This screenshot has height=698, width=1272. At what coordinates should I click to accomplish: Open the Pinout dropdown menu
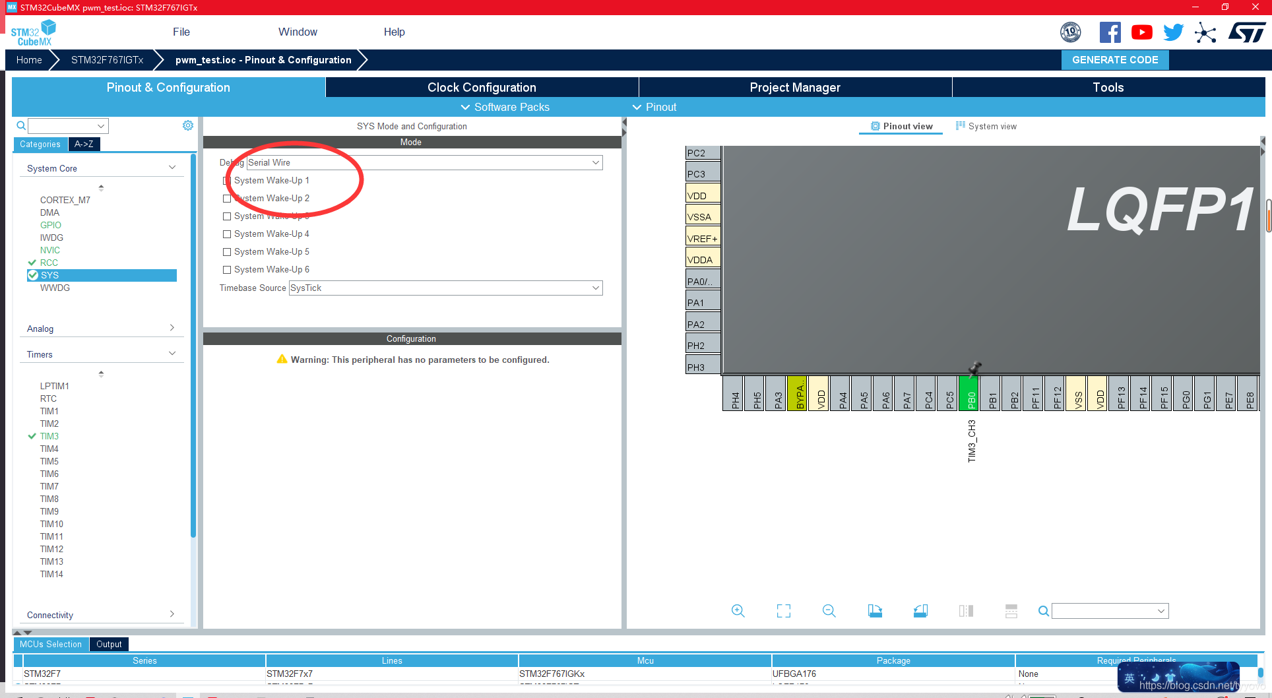tap(654, 107)
